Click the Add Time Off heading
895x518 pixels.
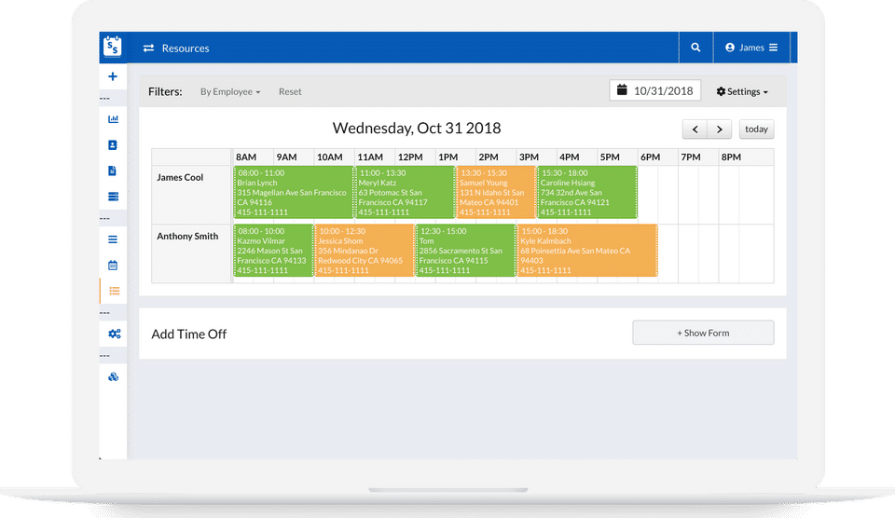tap(189, 334)
